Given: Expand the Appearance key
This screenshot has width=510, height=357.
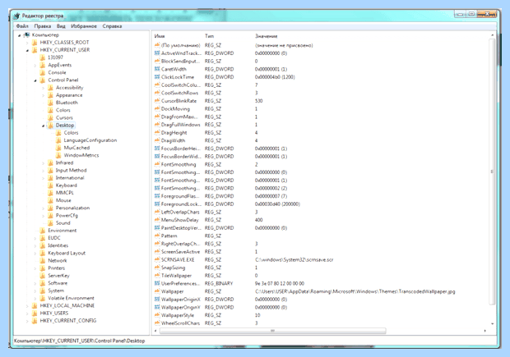Looking at the screenshot, I should pyautogui.click(x=44, y=95).
